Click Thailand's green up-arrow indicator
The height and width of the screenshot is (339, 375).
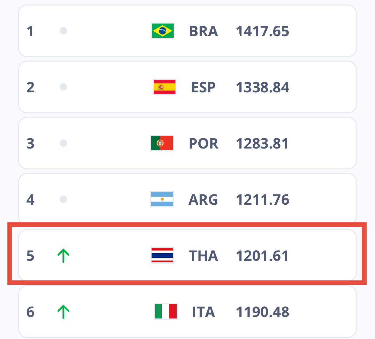coord(63,256)
